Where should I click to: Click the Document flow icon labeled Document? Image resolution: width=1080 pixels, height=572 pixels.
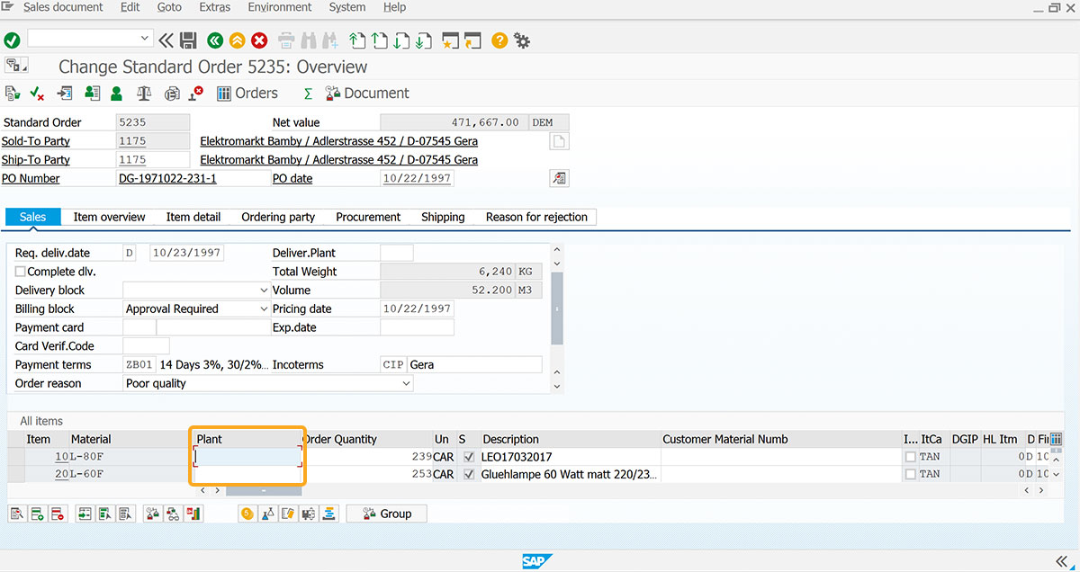pos(367,93)
